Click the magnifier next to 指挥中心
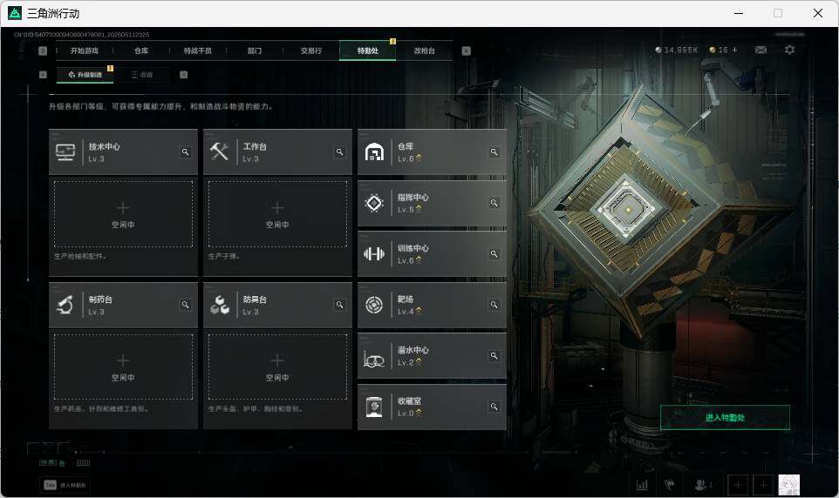 (494, 203)
